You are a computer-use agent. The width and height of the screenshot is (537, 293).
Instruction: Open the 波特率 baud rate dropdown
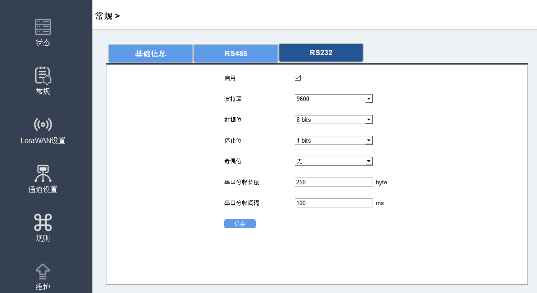334,99
